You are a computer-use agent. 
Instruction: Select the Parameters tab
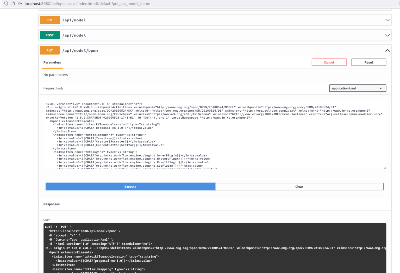[x=52, y=62]
